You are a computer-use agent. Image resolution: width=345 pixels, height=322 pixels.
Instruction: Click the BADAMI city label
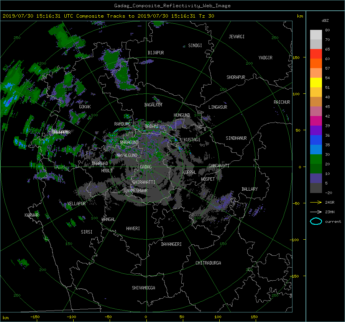[x=152, y=126]
